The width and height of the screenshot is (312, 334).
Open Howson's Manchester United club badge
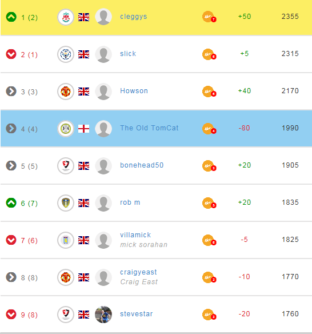tap(66, 92)
